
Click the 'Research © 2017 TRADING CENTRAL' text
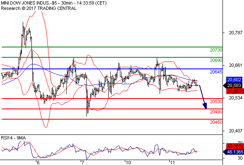(x=38, y=8)
